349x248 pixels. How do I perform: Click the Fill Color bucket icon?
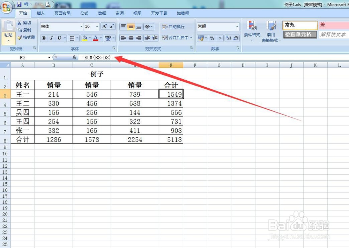click(x=85, y=38)
